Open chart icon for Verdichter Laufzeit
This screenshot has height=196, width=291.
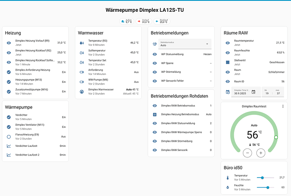pyautogui.click(x=9, y=146)
